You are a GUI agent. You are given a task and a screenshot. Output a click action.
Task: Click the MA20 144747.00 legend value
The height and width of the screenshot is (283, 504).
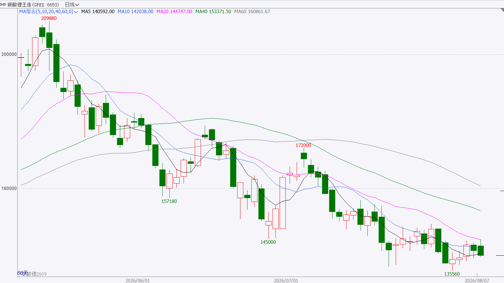click(x=174, y=12)
